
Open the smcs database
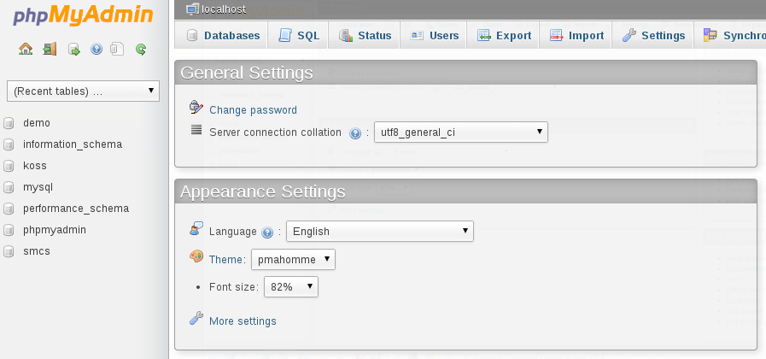(x=37, y=251)
